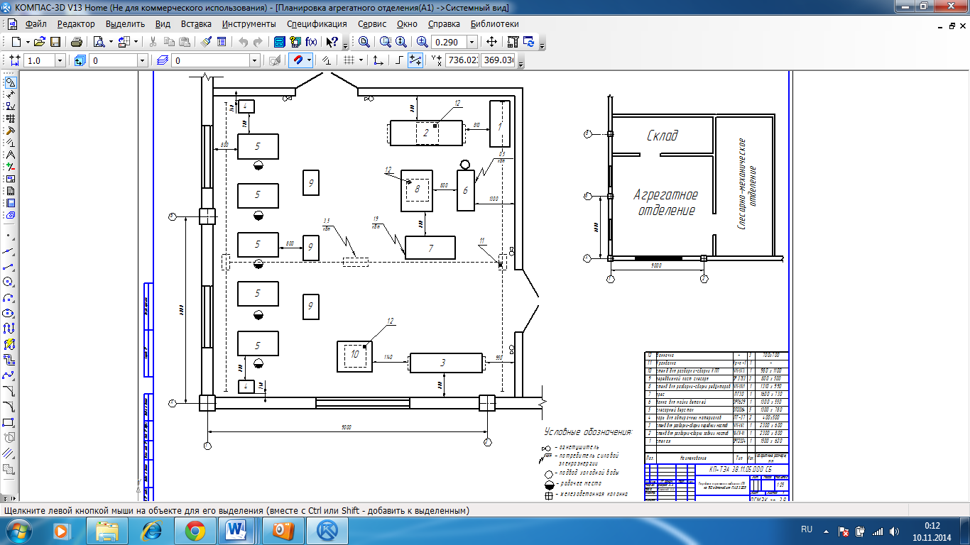This screenshot has height=545, width=970.
Task: Click the Save diskette icon
Action: pos(54,42)
